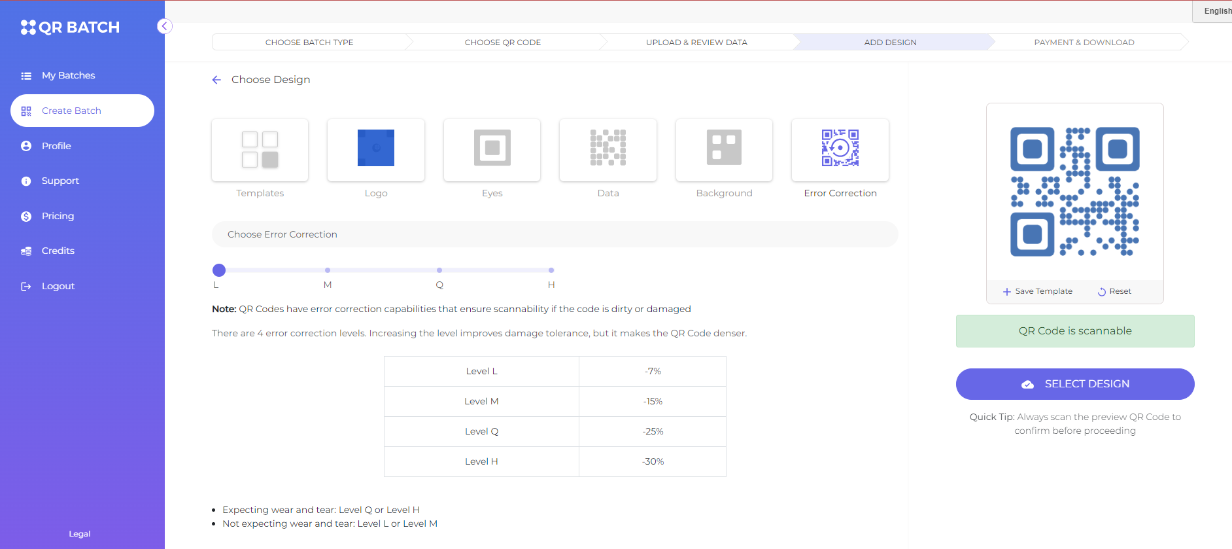The image size is (1232, 549).
Task: Go to the Profile page label
Action: coord(56,146)
